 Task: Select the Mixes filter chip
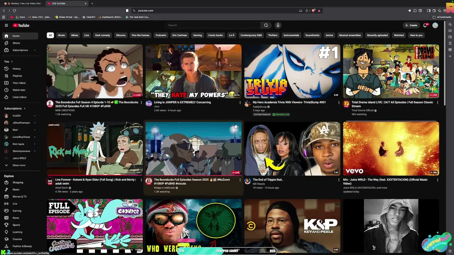[x=74, y=35]
